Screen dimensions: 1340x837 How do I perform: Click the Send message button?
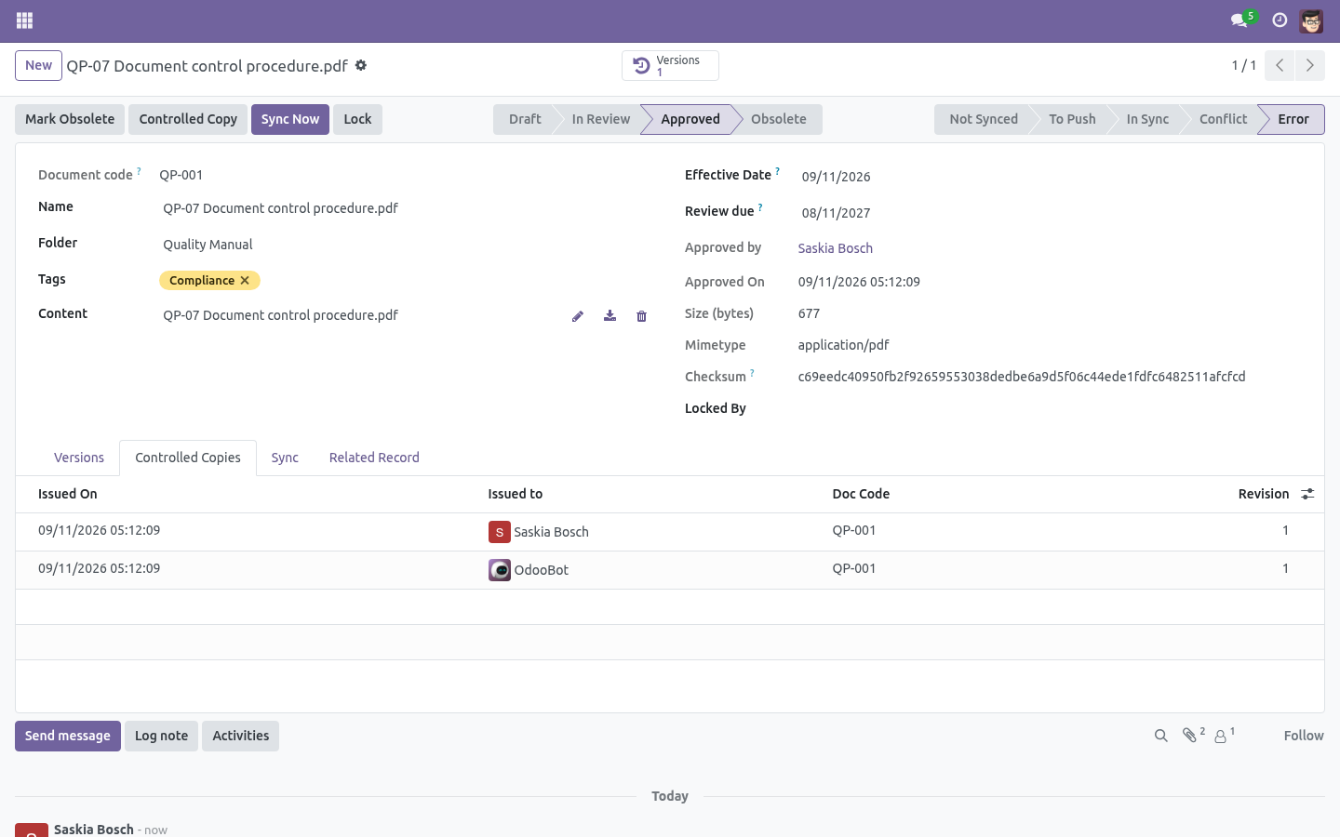click(x=68, y=736)
